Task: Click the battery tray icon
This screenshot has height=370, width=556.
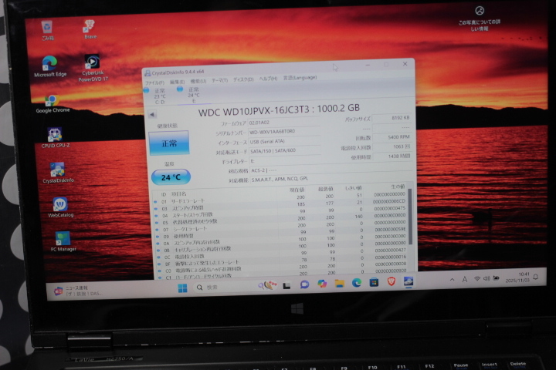Action: (496, 278)
